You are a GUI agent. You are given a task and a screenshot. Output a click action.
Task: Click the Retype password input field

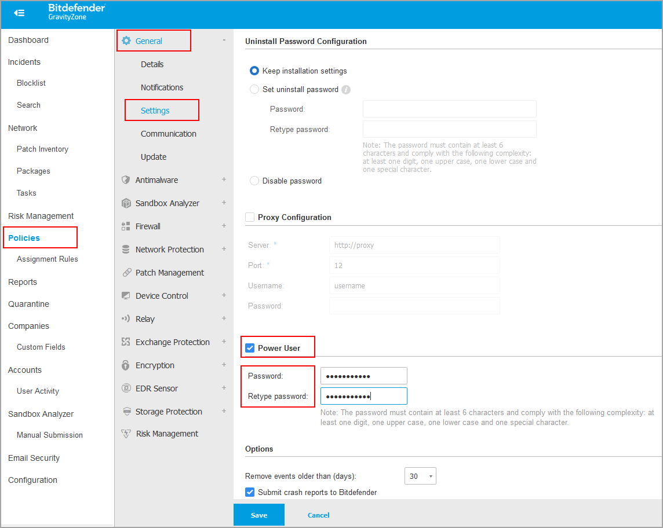(363, 395)
